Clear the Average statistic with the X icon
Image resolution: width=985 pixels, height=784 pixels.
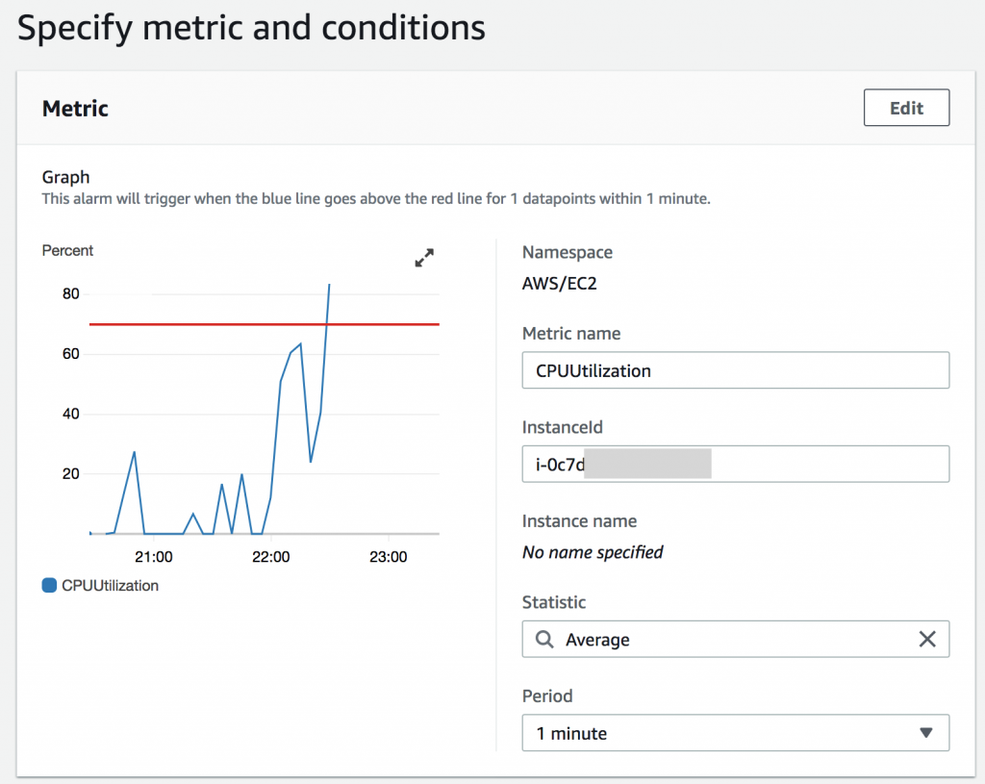[x=926, y=639]
